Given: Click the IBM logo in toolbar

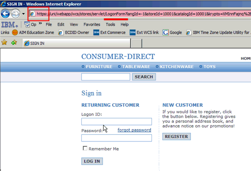Looking at the screenshot, I should pos(9,25).
